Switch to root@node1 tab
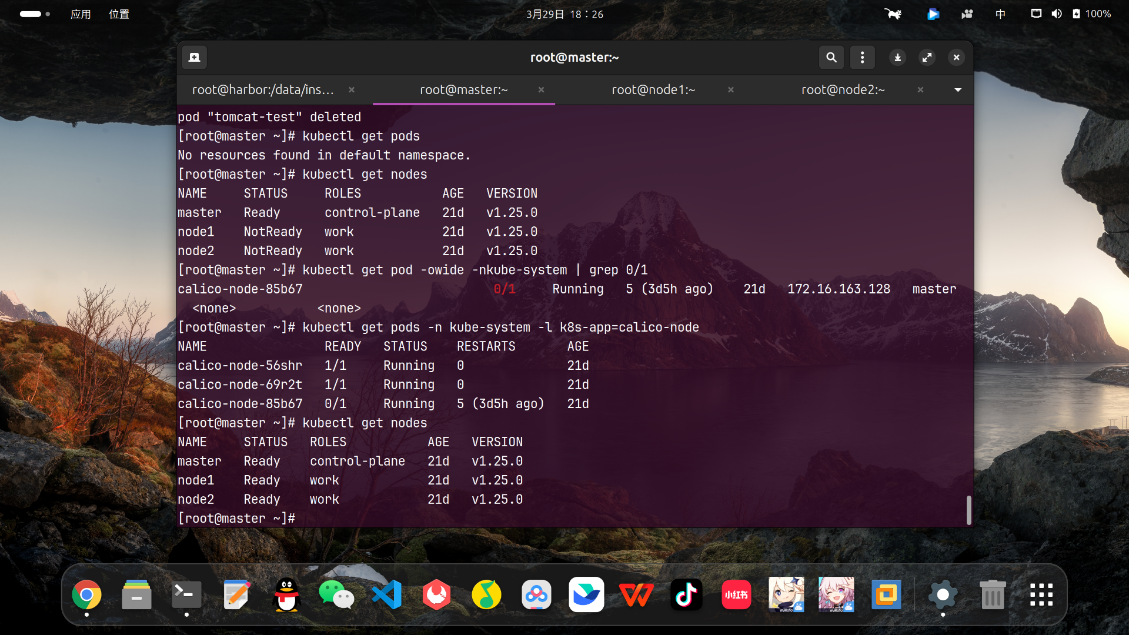1129x635 pixels. click(x=653, y=90)
